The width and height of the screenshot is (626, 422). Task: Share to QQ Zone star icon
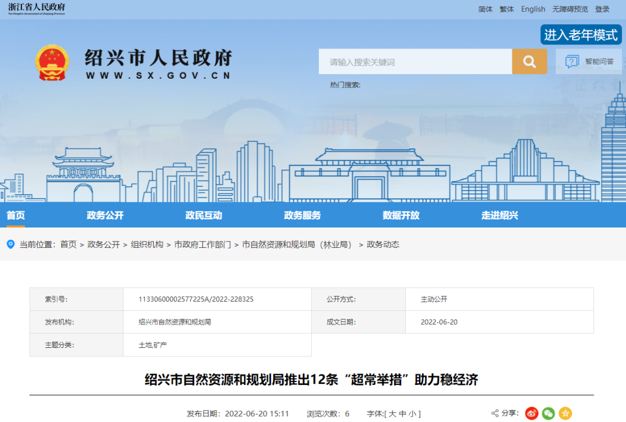[x=565, y=413]
